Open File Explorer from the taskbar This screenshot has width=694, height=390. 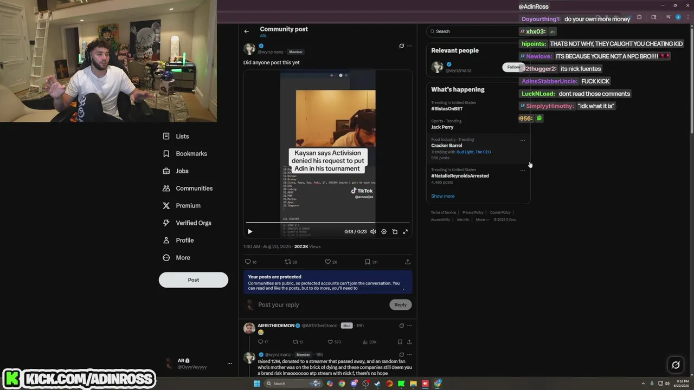click(x=413, y=383)
